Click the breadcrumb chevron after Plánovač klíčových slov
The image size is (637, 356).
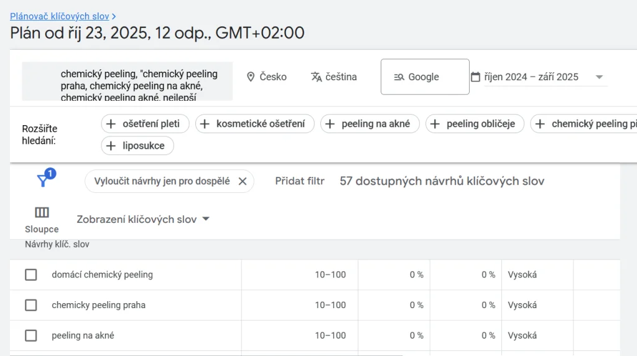click(x=114, y=16)
